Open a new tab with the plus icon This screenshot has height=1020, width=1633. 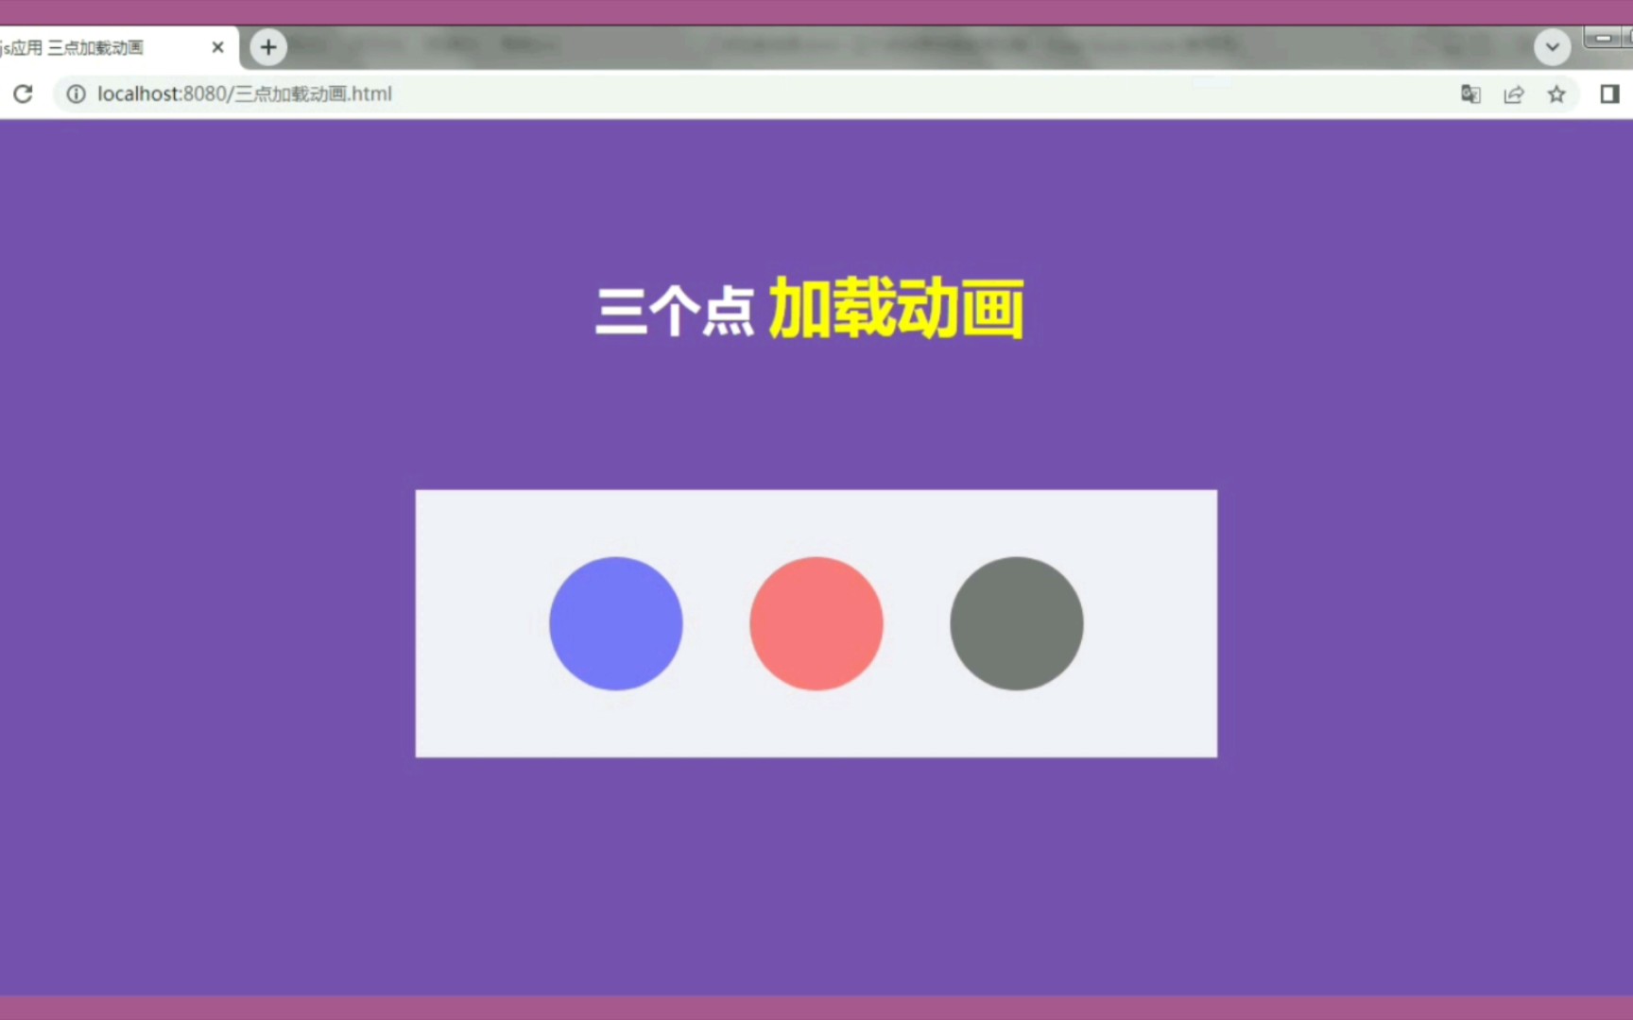pyautogui.click(x=268, y=46)
